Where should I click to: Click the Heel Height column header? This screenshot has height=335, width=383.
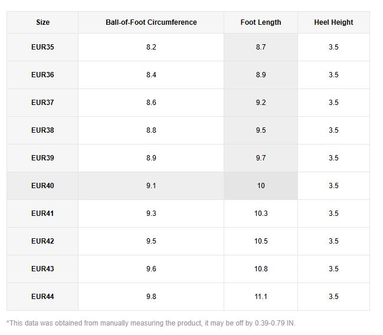(333, 22)
